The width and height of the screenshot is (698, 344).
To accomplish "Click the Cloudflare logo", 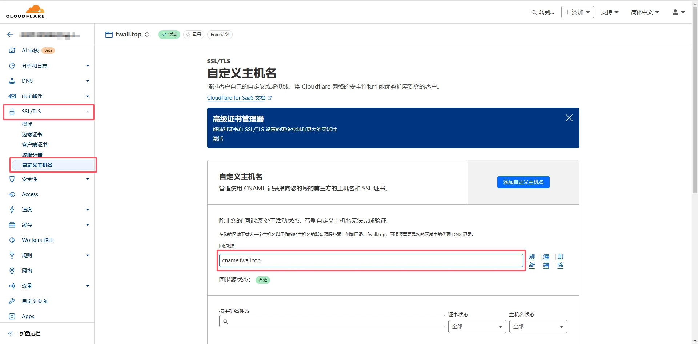I will (x=25, y=12).
